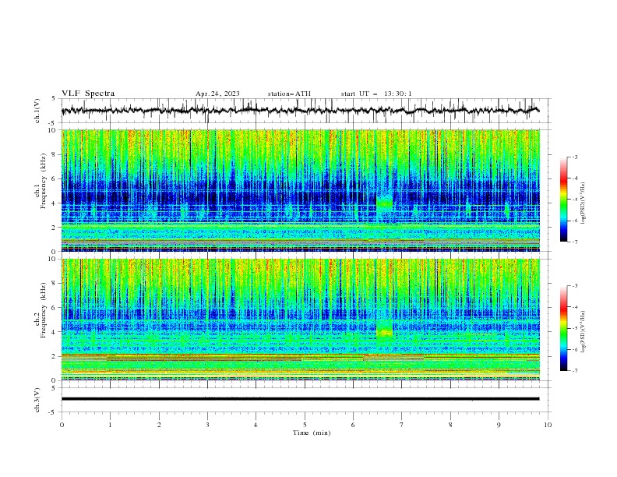Screen dimensions: 617x477
Task: Click the "2" tick on the time axis
Action: (x=159, y=425)
